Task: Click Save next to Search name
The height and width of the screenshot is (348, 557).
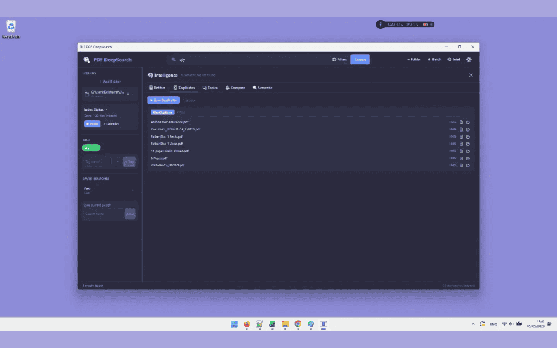Action: click(130, 214)
